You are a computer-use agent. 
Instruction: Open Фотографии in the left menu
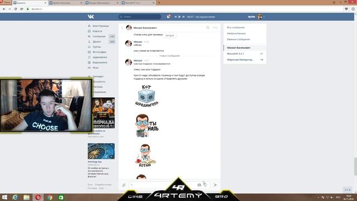pyautogui.click(x=99, y=52)
